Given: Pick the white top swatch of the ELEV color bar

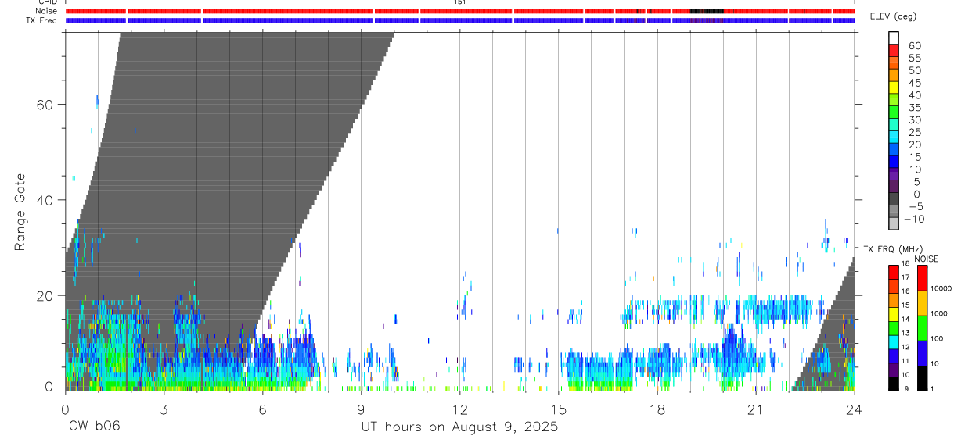Looking at the screenshot, I should click(x=894, y=38).
